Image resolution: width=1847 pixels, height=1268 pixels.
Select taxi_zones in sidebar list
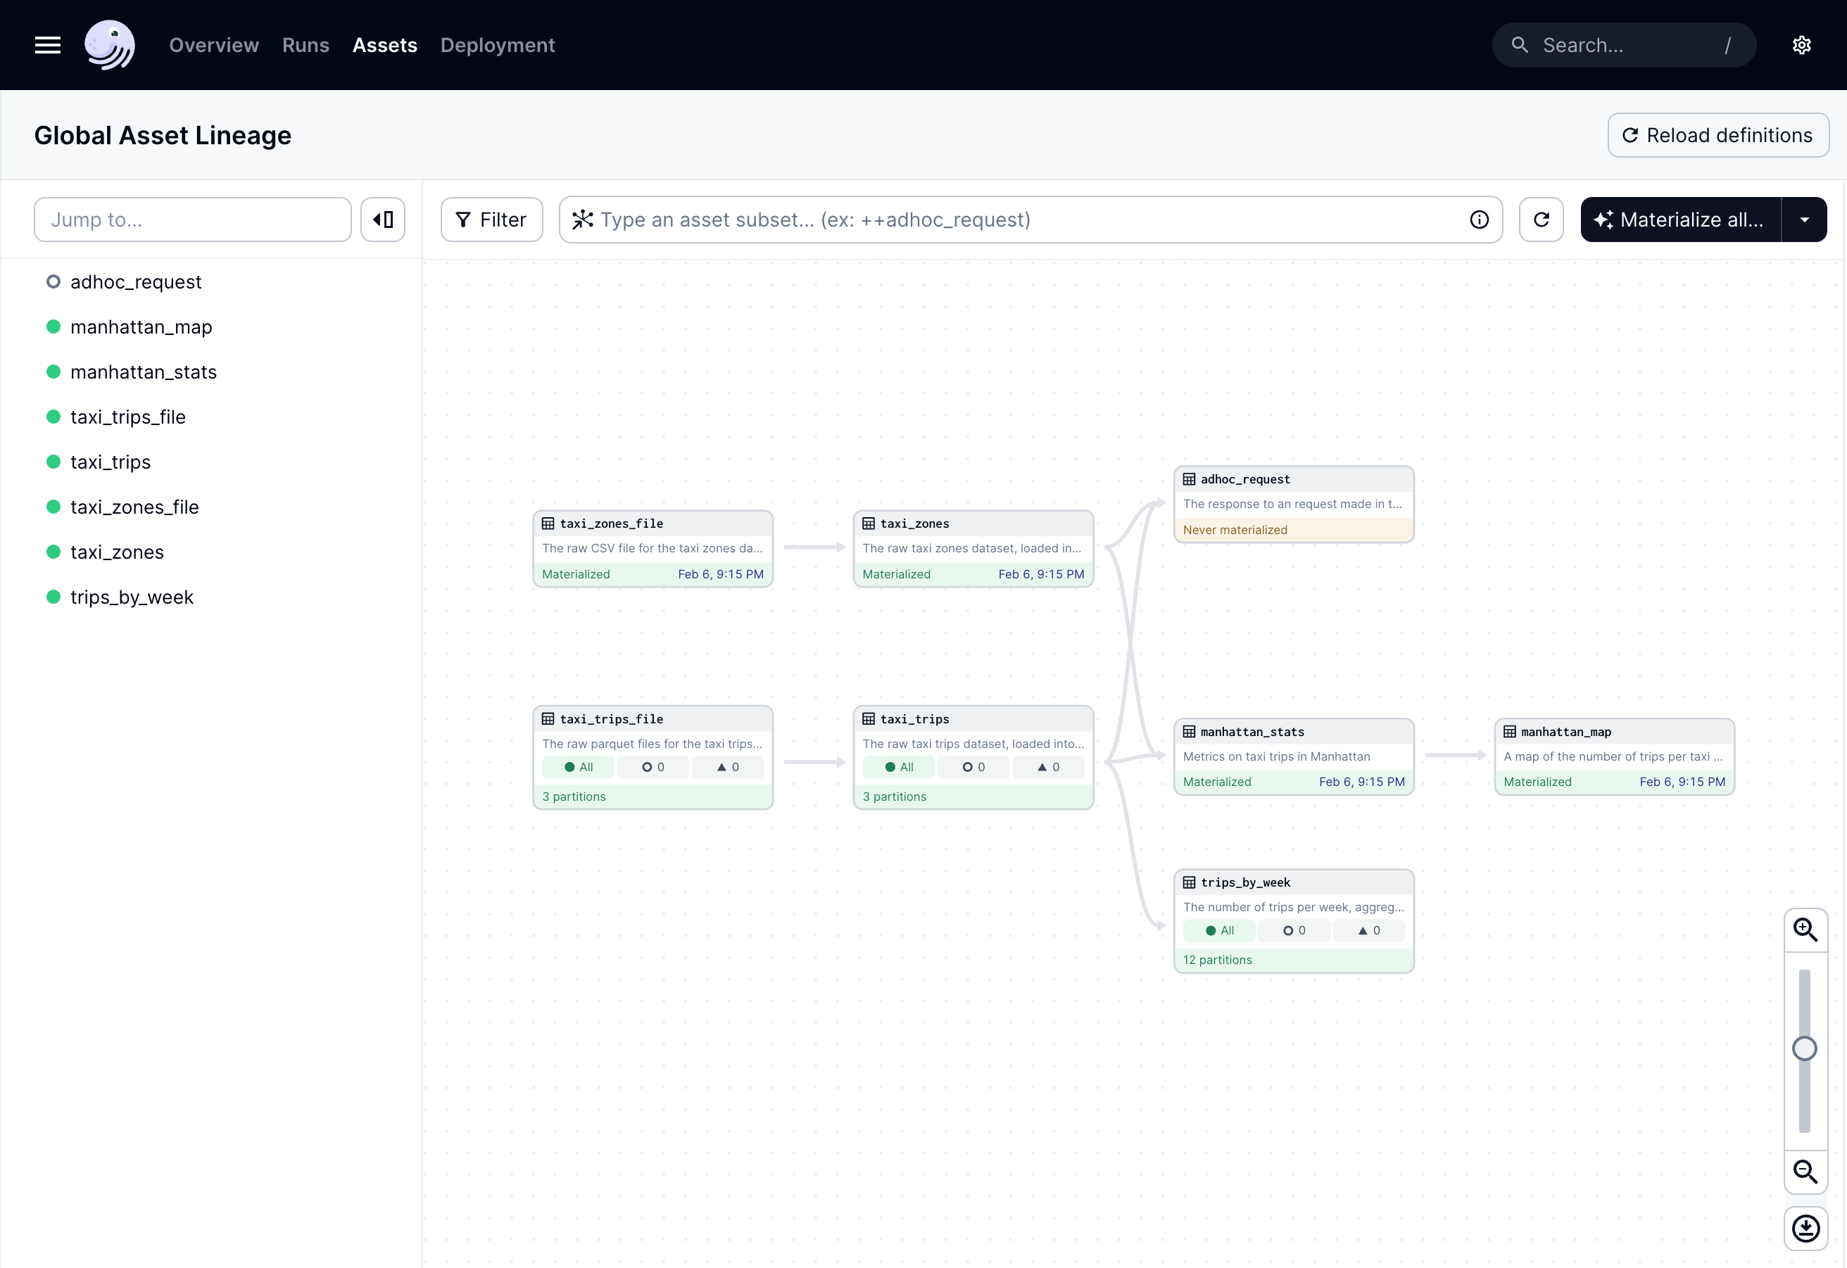coord(117,552)
